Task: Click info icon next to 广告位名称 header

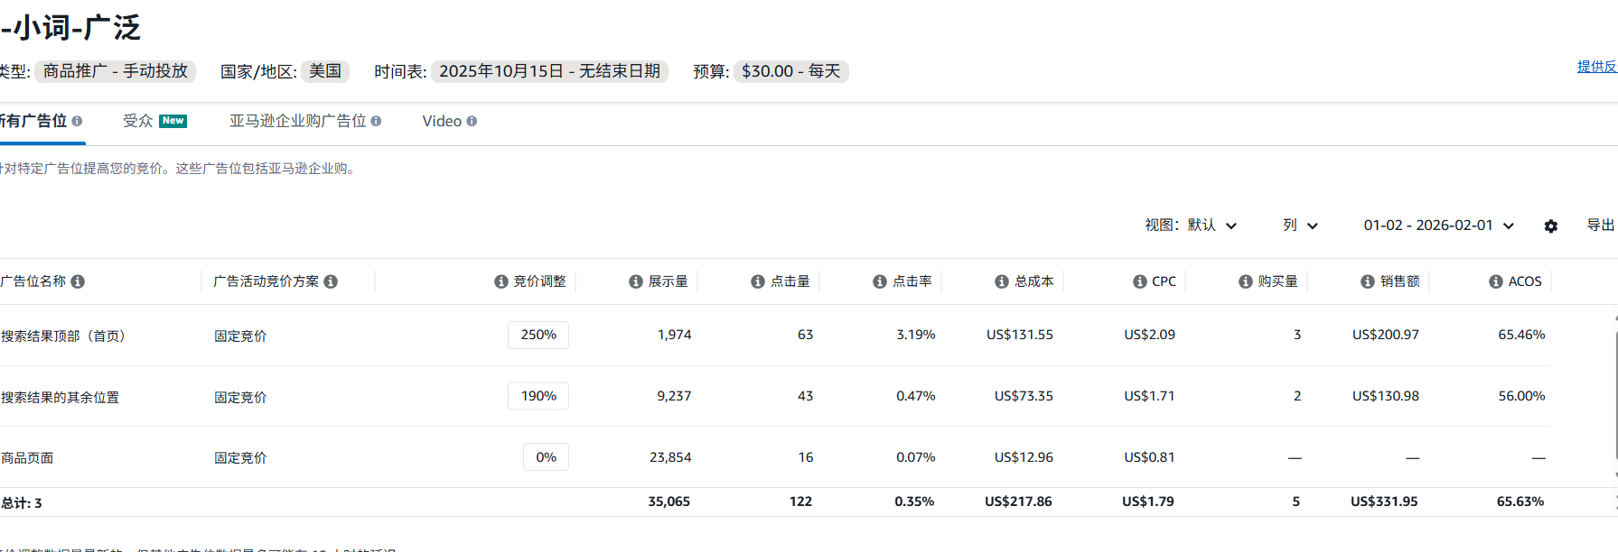Action: tap(78, 281)
